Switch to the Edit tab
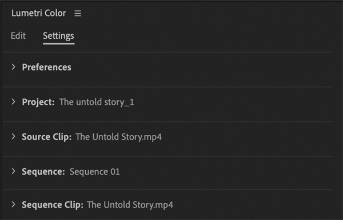The width and height of the screenshot is (343, 220). pos(18,35)
